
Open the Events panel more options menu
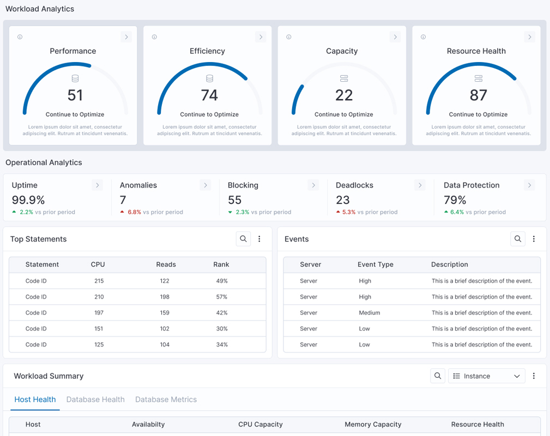534,239
